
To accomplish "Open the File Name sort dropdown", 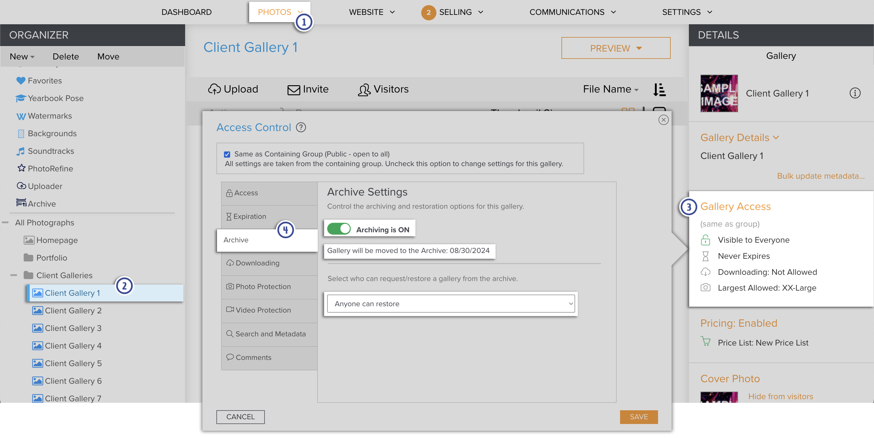I will pyautogui.click(x=611, y=89).
